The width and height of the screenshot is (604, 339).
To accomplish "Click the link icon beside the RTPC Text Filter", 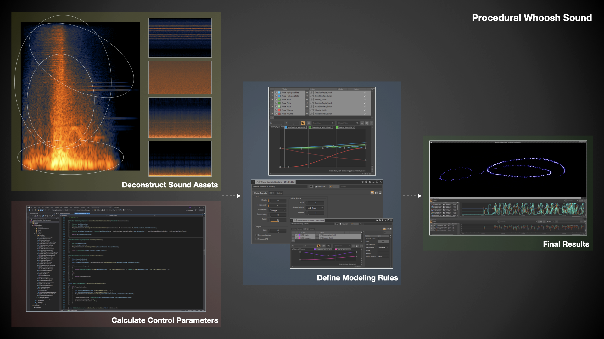I will click(309, 123).
